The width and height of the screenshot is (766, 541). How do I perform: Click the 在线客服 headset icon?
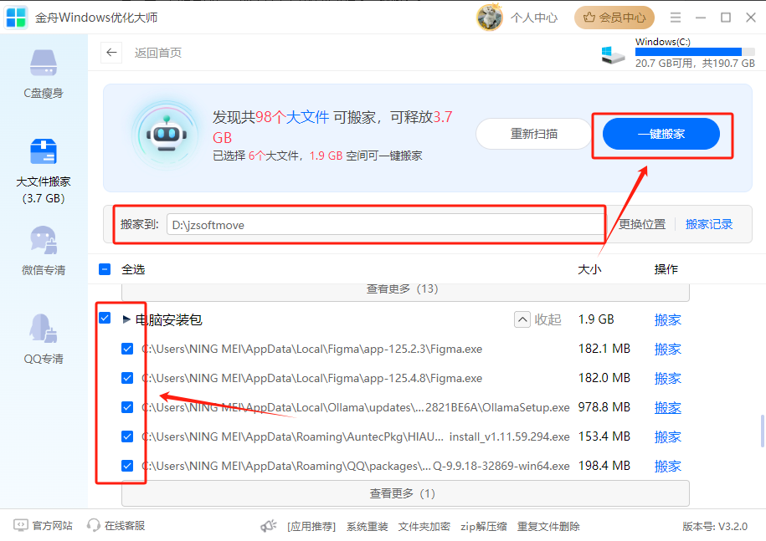pos(93,525)
